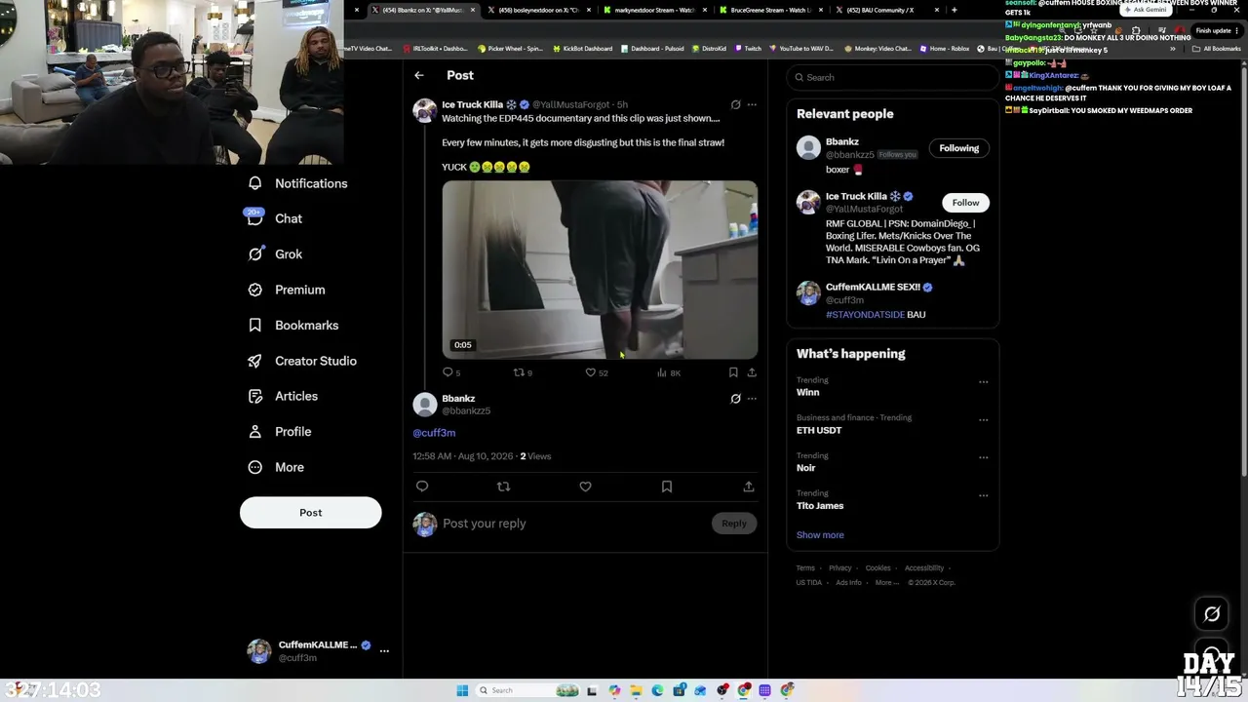Bookmark Bbankz's post
This screenshot has width=1248, height=702.
(667, 487)
